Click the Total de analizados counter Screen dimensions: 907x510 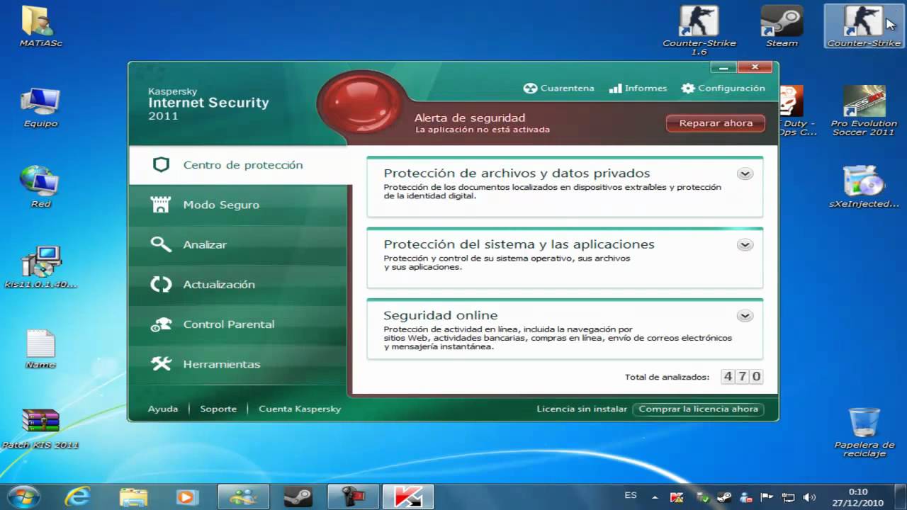coord(742,377)
